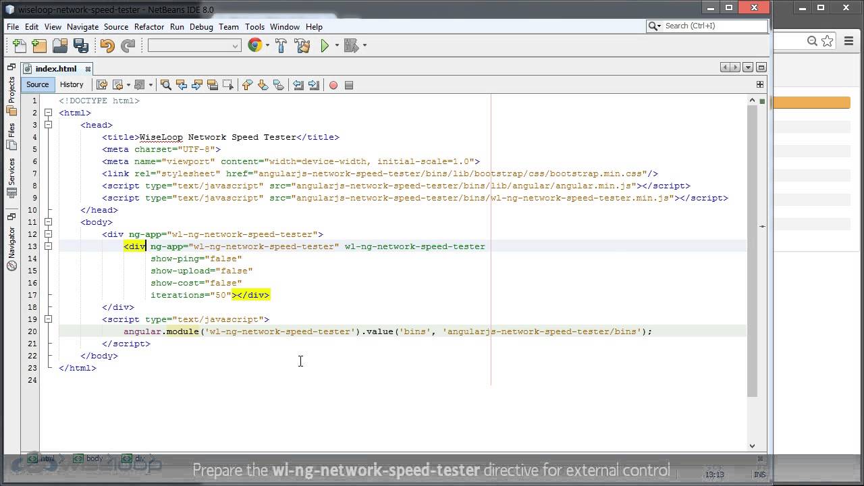Select the Chrome browser icon
Viewport: 864px width, 486px height.
(255, 45)
